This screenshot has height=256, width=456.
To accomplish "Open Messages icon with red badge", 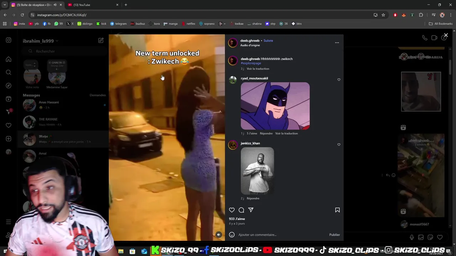I will [9, 112].
